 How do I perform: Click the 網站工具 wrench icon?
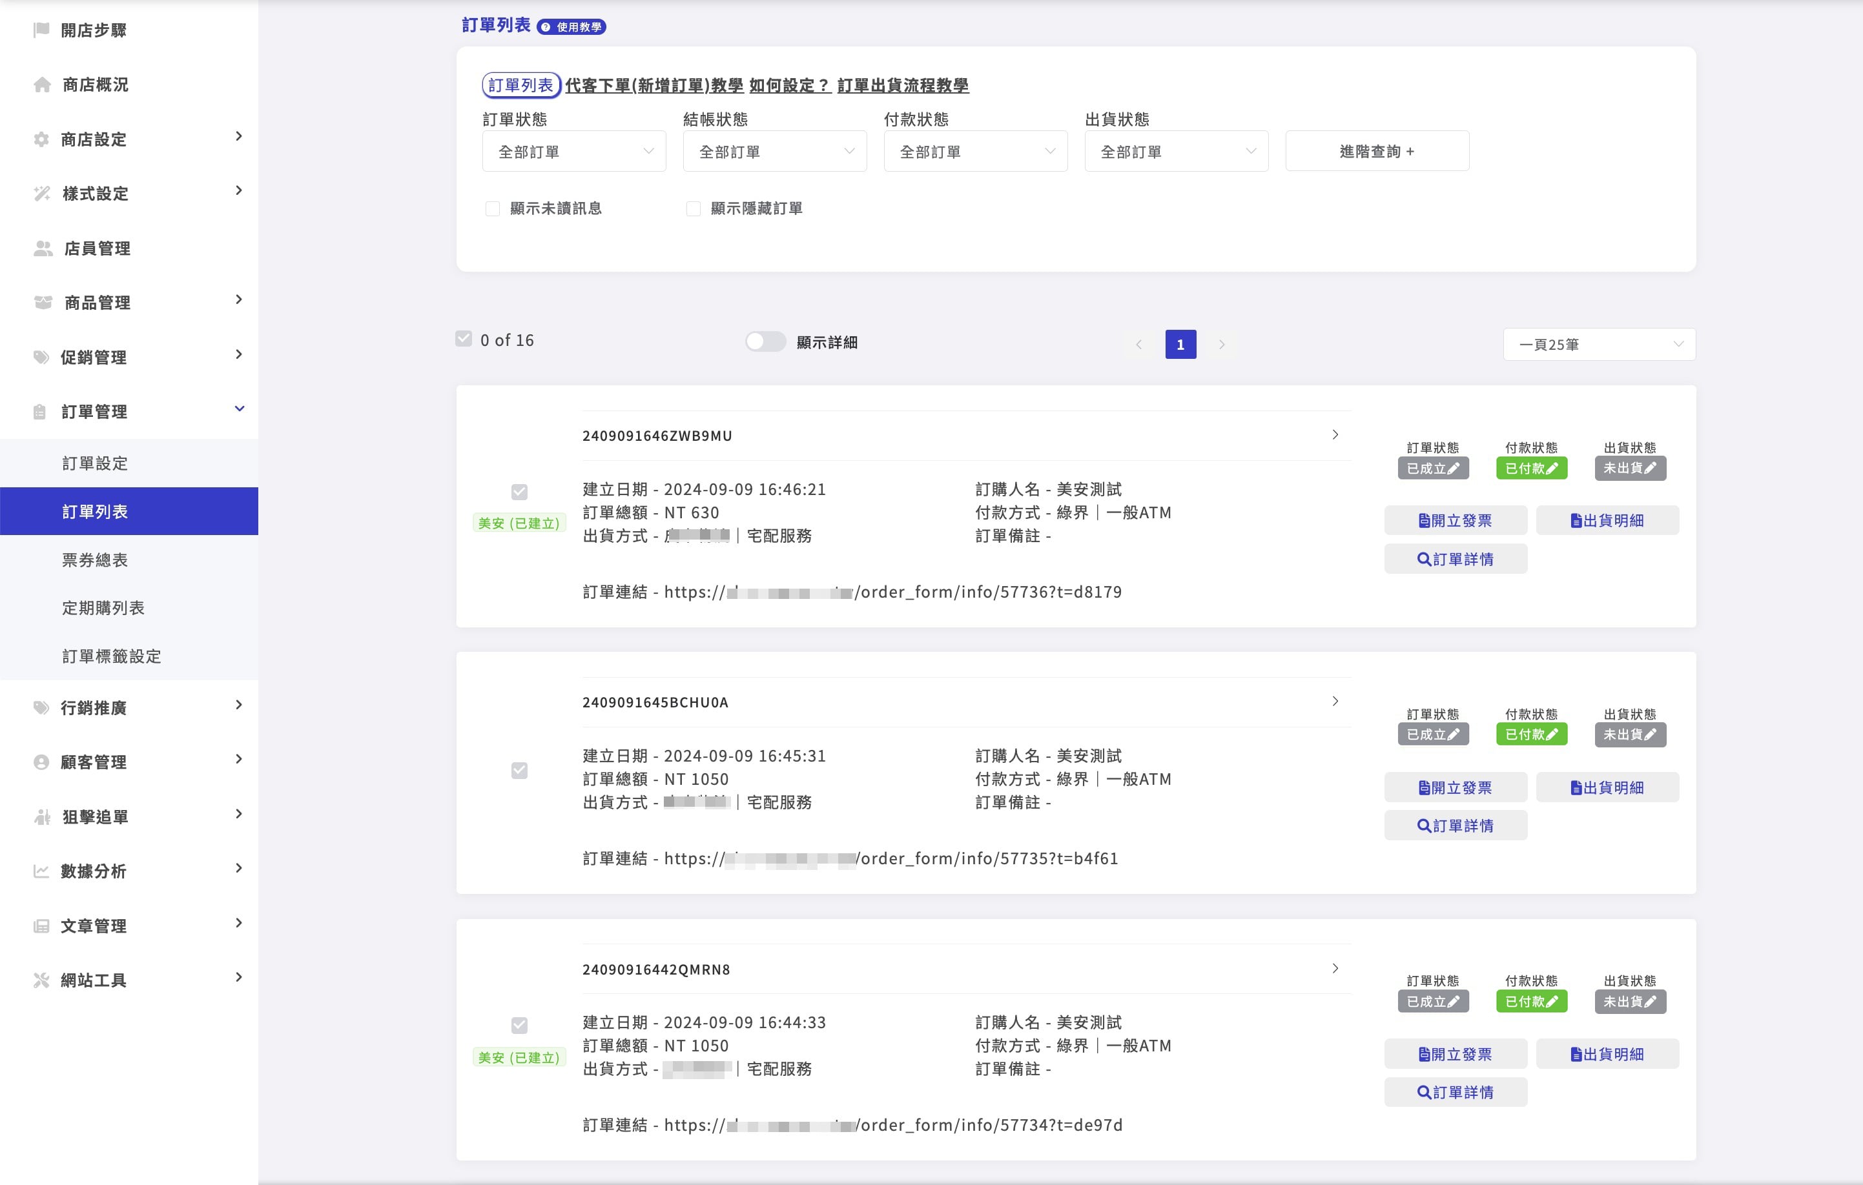tap(42, 980)
